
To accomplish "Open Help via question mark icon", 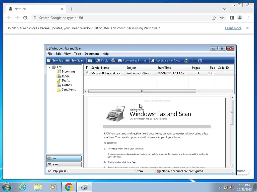I will coord(200,60).
